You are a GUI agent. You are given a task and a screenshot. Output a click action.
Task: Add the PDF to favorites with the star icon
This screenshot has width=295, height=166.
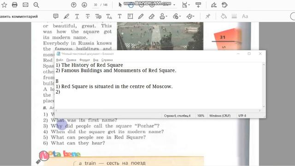click(x=4, y=5)
